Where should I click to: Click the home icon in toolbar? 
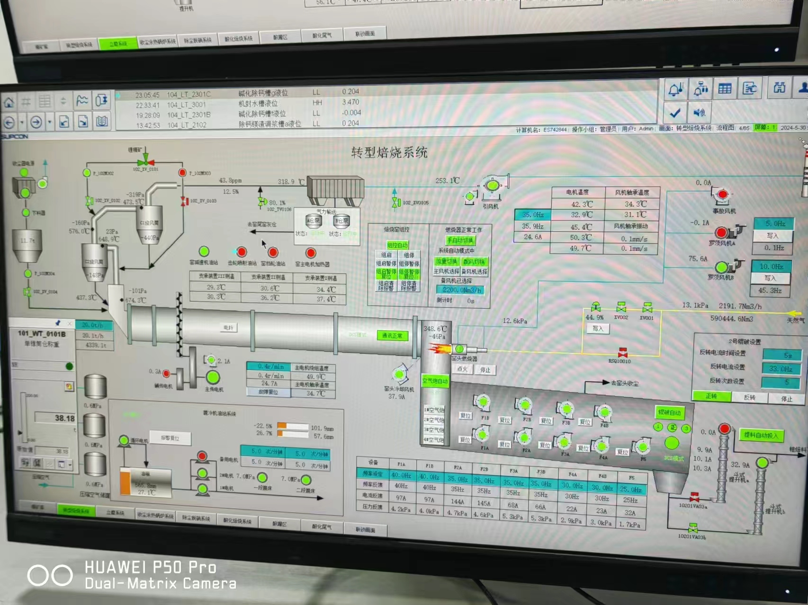tap(9, 102)
